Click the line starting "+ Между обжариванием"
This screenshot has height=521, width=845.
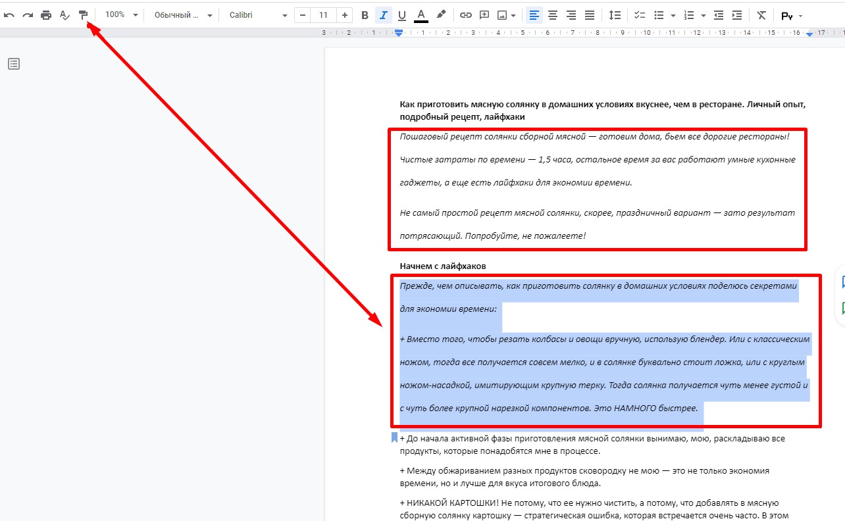click(x=584, y=471)
